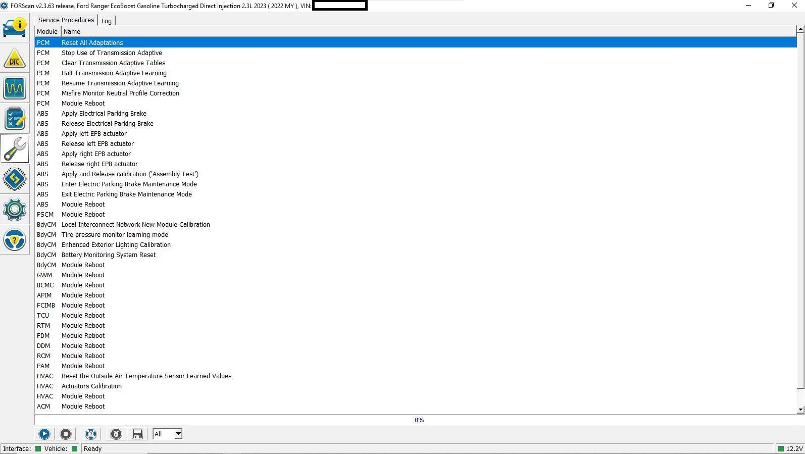
Task: Select Apply left EPB actuator
Action: [416, 133]
